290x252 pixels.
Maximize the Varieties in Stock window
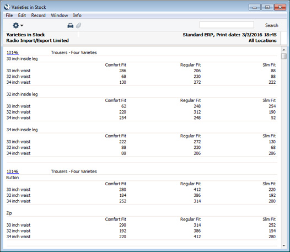[x=267, y=7]
